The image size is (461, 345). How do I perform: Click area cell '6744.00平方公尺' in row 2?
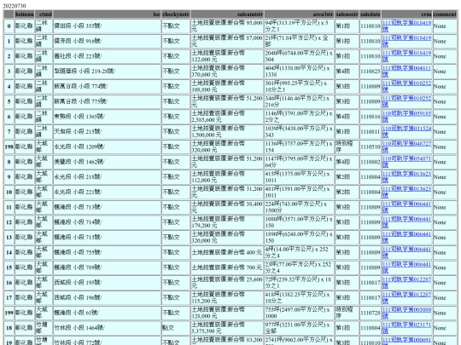pos(300,56)
